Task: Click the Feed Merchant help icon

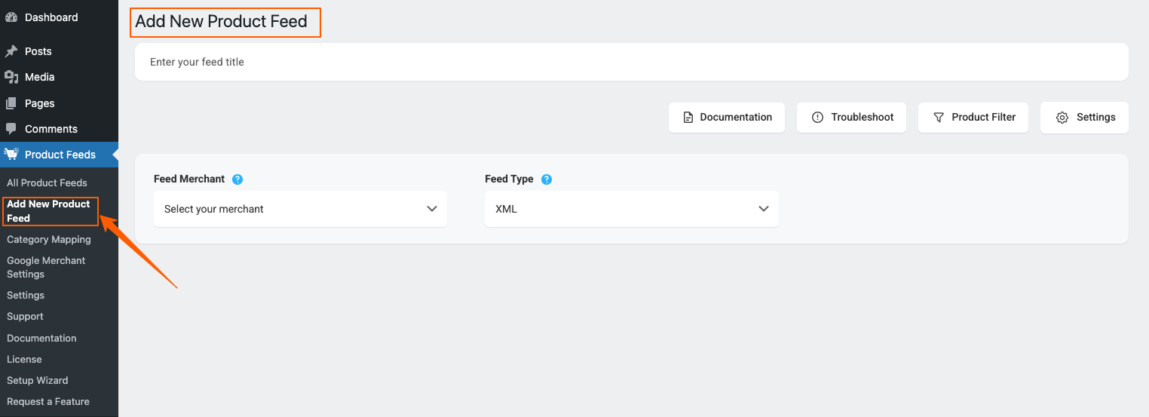Action: pos(237,179)
